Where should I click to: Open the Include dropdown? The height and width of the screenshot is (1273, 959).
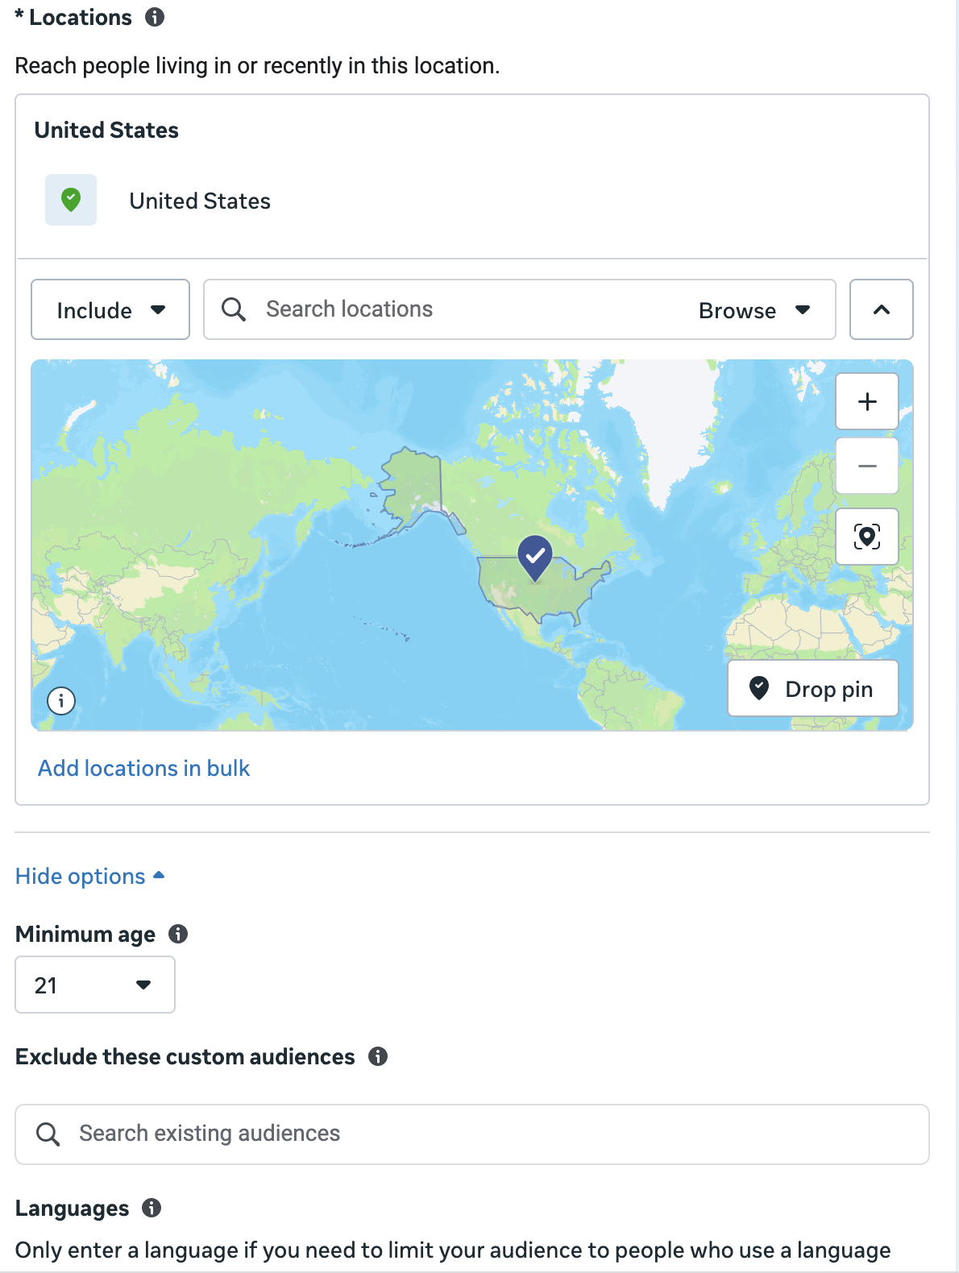tap(110, 310)
